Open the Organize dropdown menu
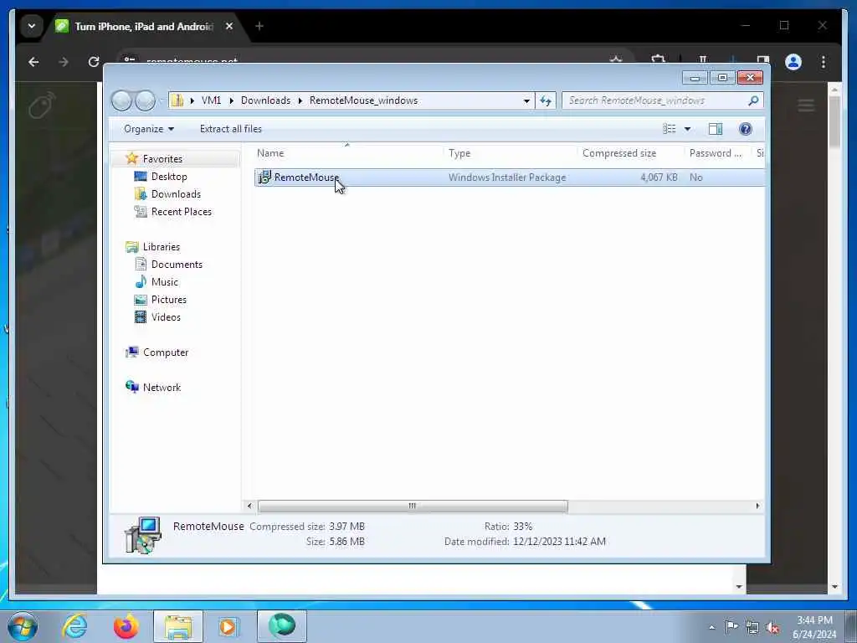This screenshot has width=857, height=643. pyautogui.click(x=149, y=128)
